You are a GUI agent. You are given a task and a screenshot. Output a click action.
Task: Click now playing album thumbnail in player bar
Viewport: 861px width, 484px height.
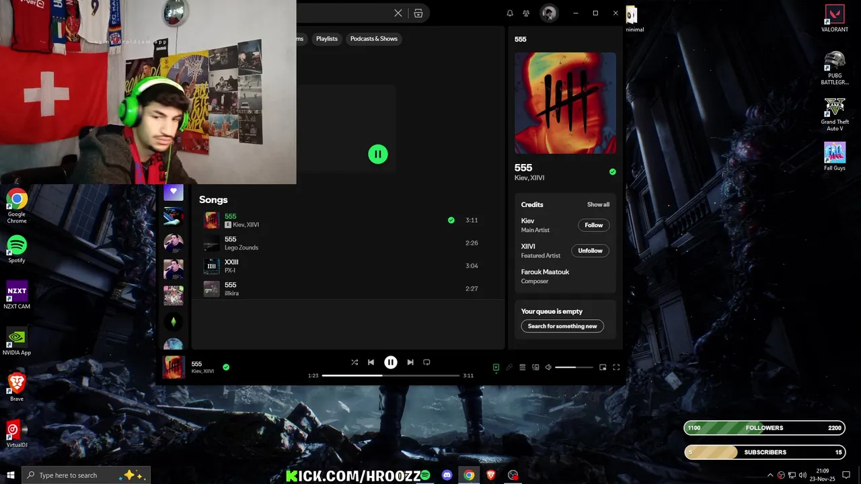point(174,367)
